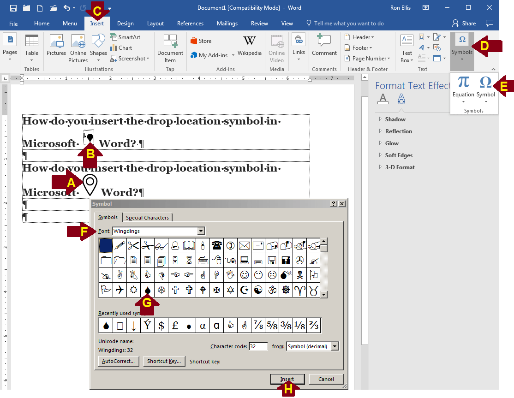Select the Text Effects icon

click(x=401, y=99)
